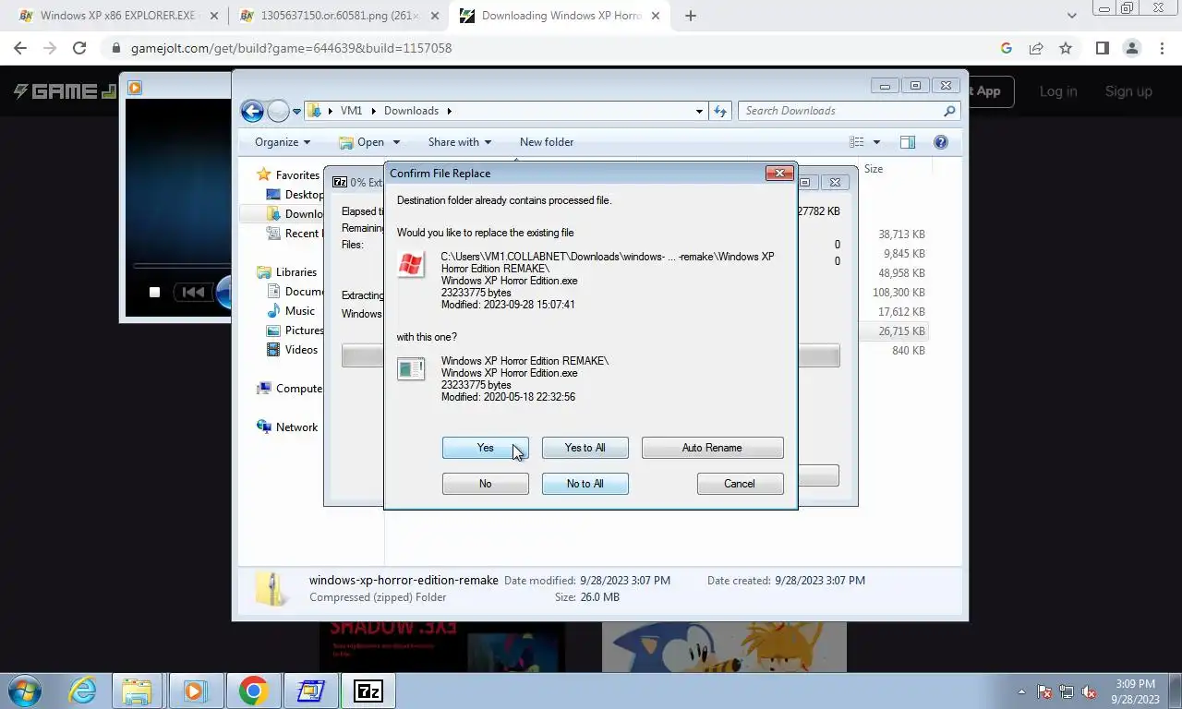This screenshot has height=709, width=1182.
Task: Reload the Chrome page
Action: tap(79, 48)
